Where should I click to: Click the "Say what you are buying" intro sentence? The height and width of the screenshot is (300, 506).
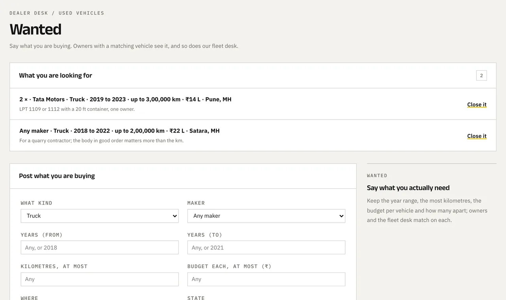[x=124, y=46]
